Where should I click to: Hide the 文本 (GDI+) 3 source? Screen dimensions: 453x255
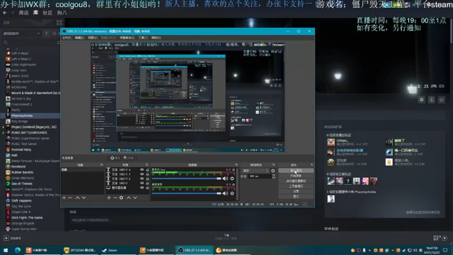(142, 175)
